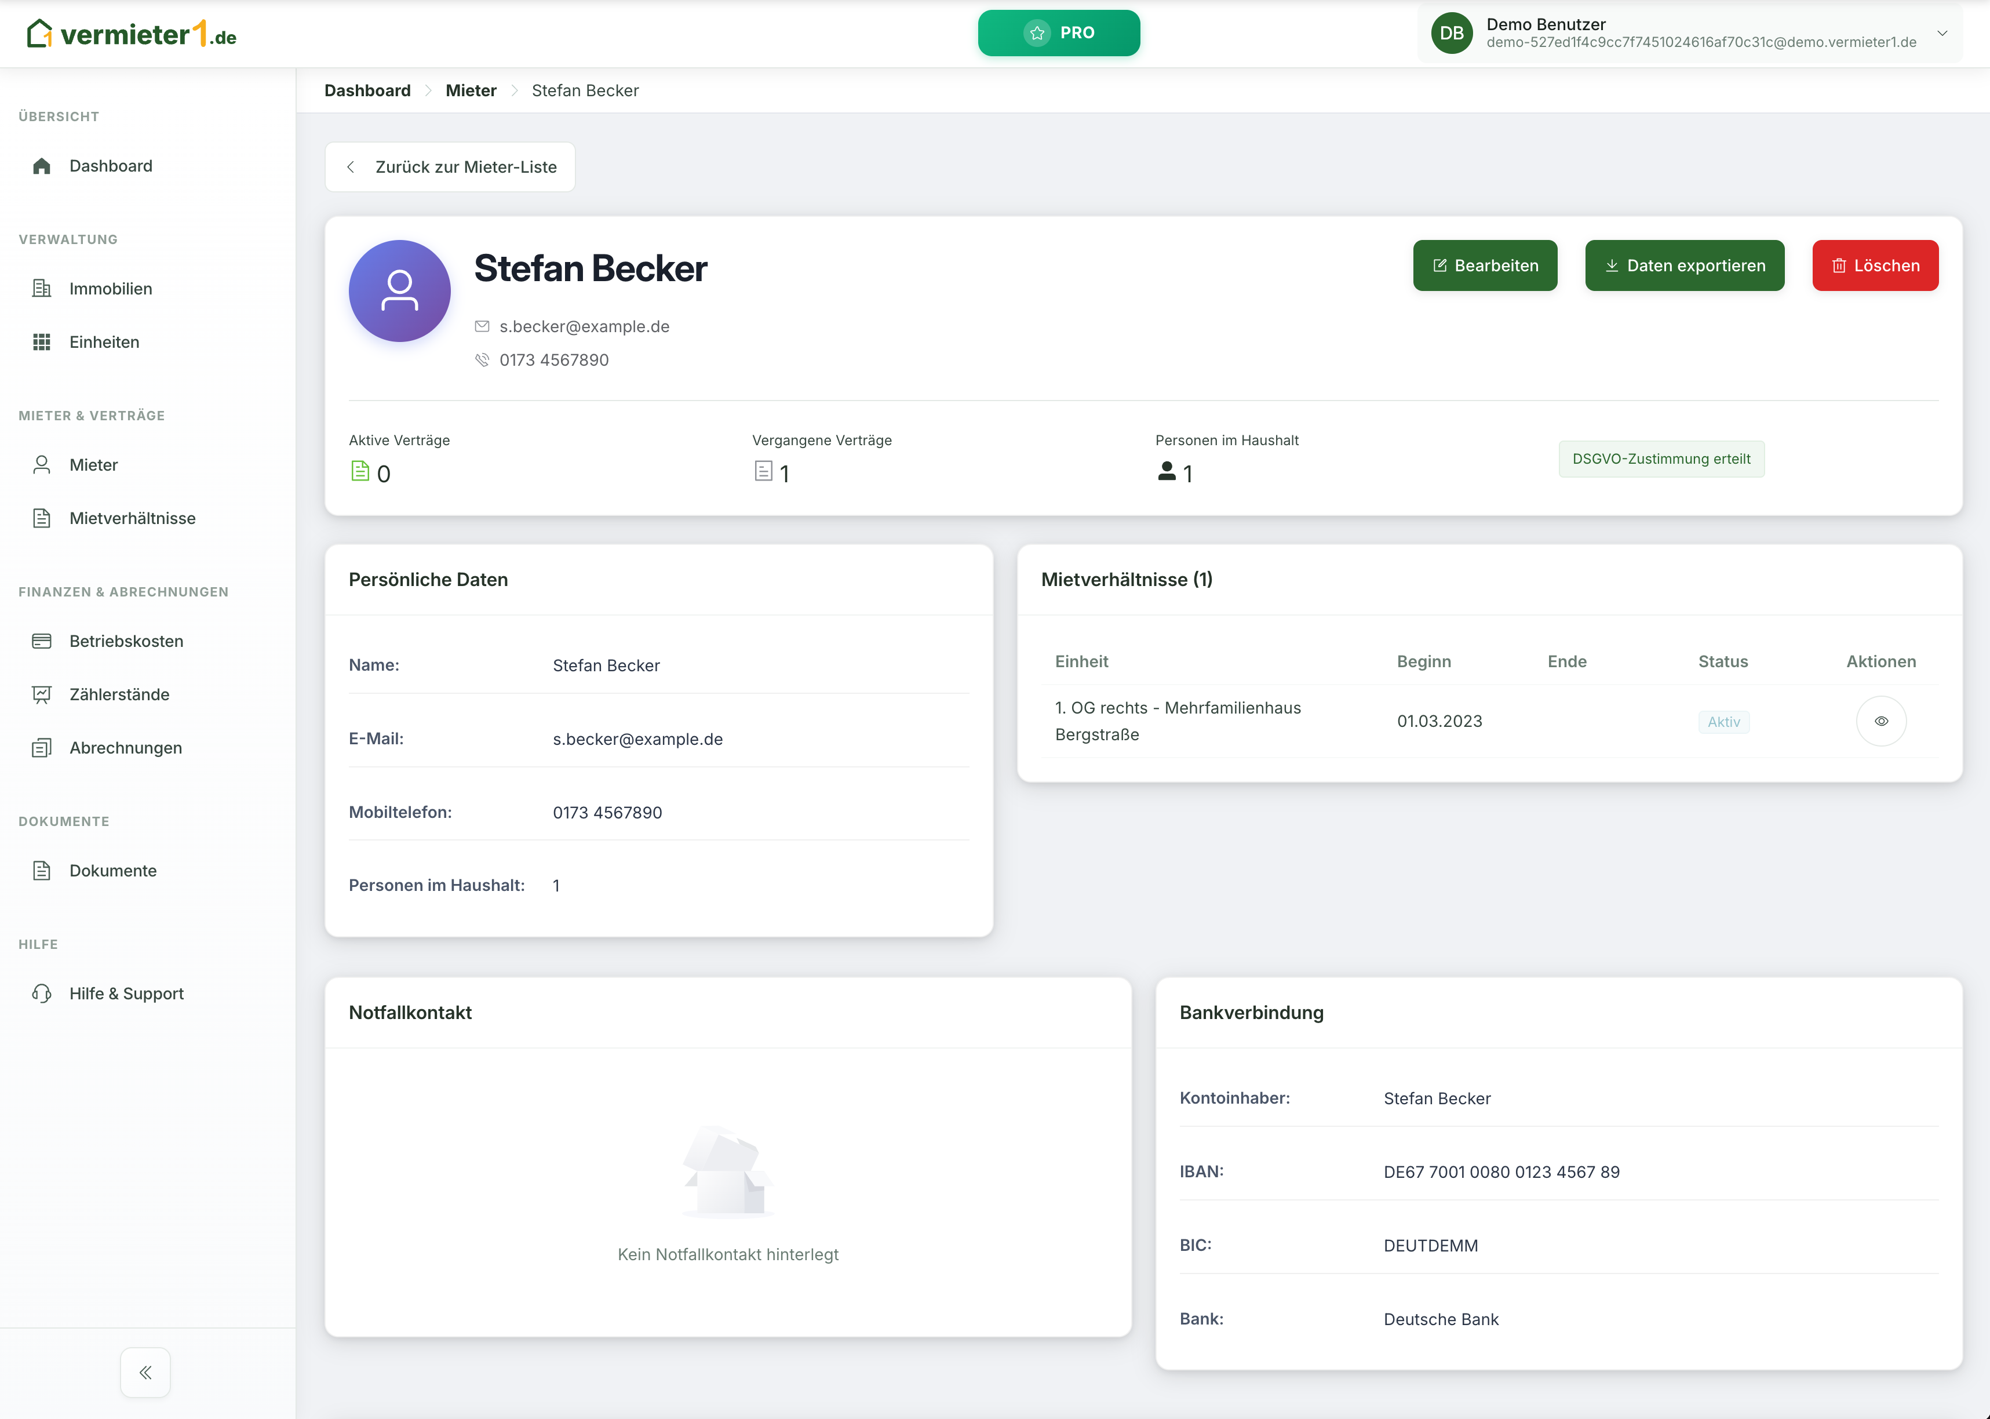This screenshot has height=1419, width=1990.
Task: Click the vermieter1.de logo
Action: click(132, 34)
